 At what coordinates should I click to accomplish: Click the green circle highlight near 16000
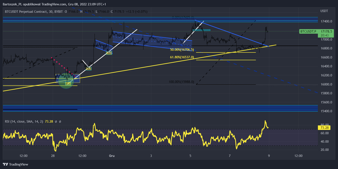point(66,81)
